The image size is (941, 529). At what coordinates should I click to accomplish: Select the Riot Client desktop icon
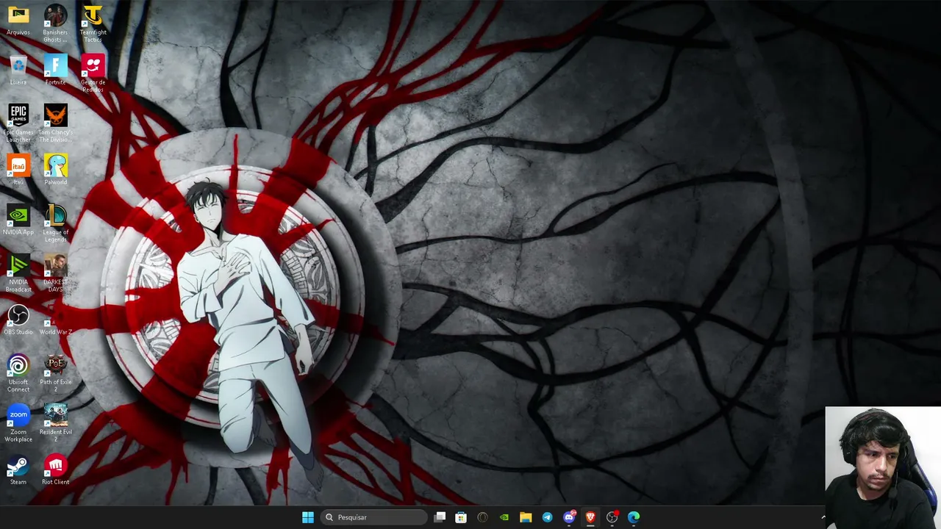click(x=55, y=470)
